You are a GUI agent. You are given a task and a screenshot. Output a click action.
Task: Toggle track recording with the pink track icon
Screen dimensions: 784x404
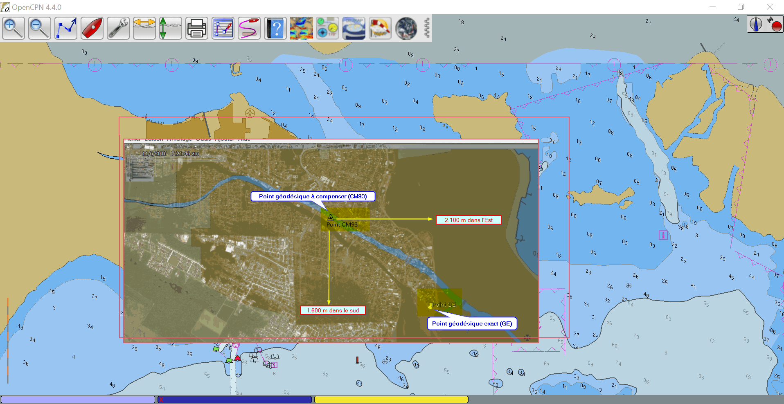click(249, 28)
